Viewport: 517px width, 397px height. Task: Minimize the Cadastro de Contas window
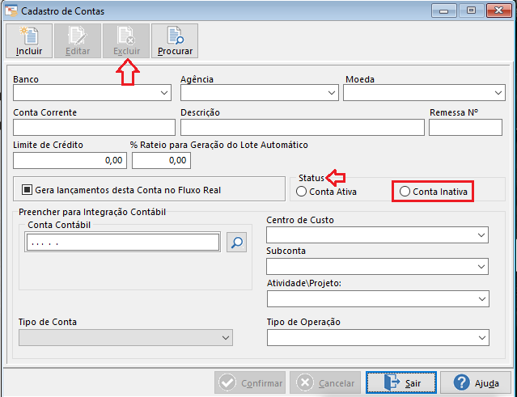(x=444, y=11)
